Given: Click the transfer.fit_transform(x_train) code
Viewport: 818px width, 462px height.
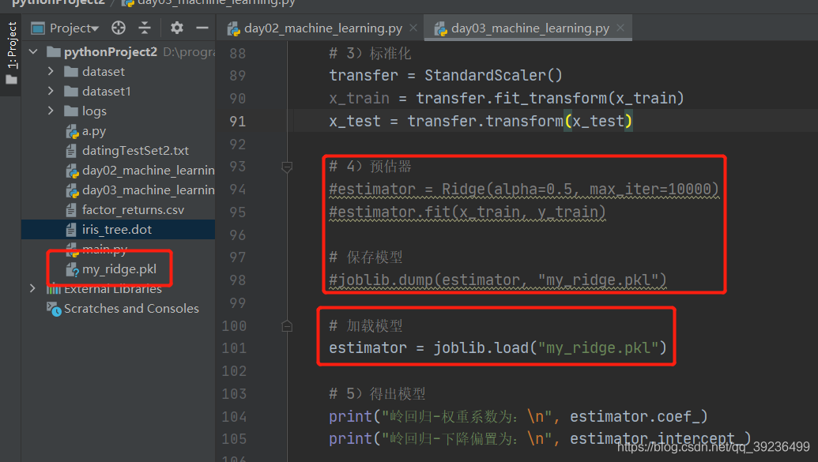Looking at the screenshot, I should tap(549, 98).
